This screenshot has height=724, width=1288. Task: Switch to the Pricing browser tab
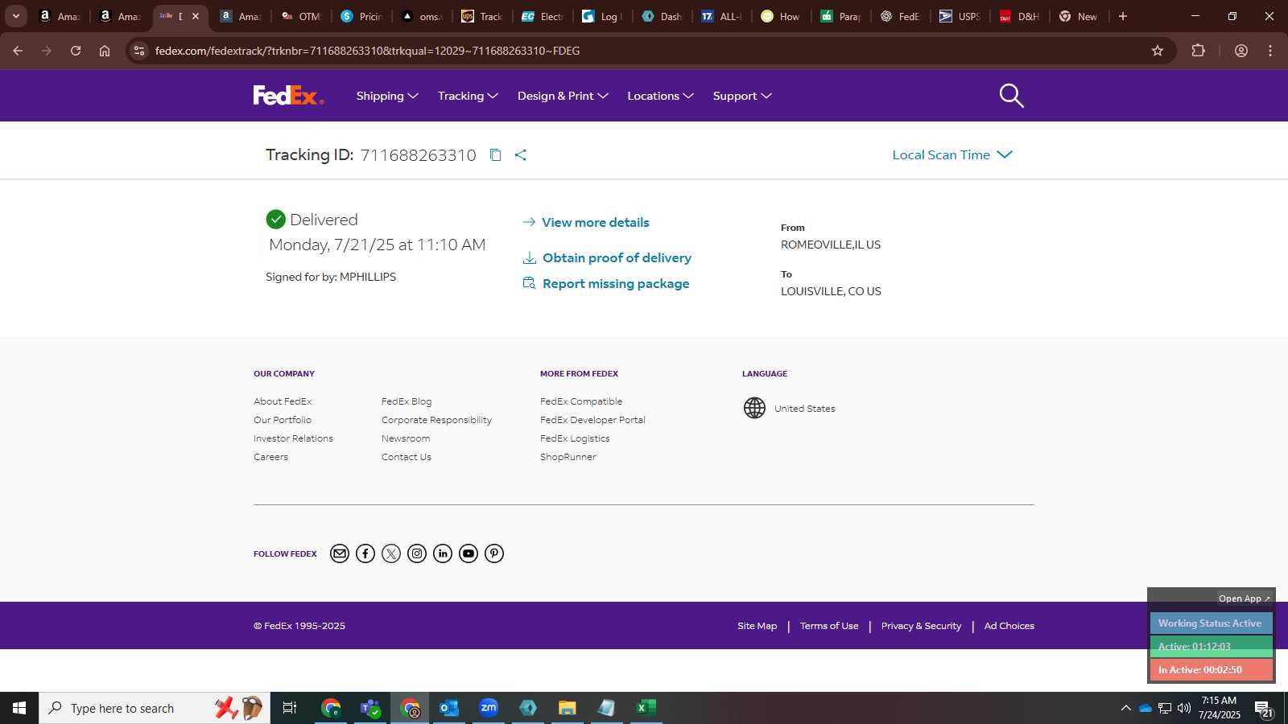[x=362, y=16]
